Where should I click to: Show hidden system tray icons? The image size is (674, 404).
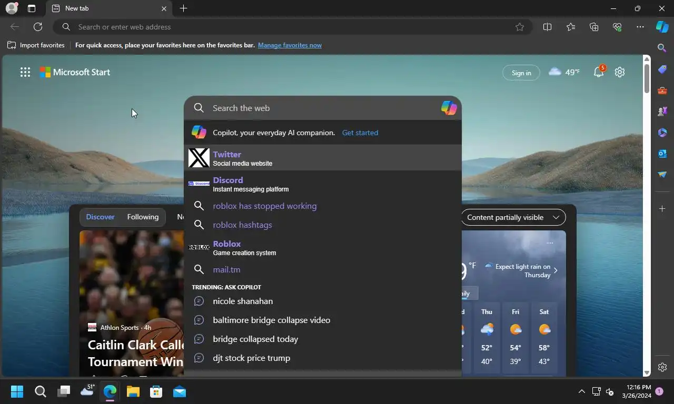(581, 391)
